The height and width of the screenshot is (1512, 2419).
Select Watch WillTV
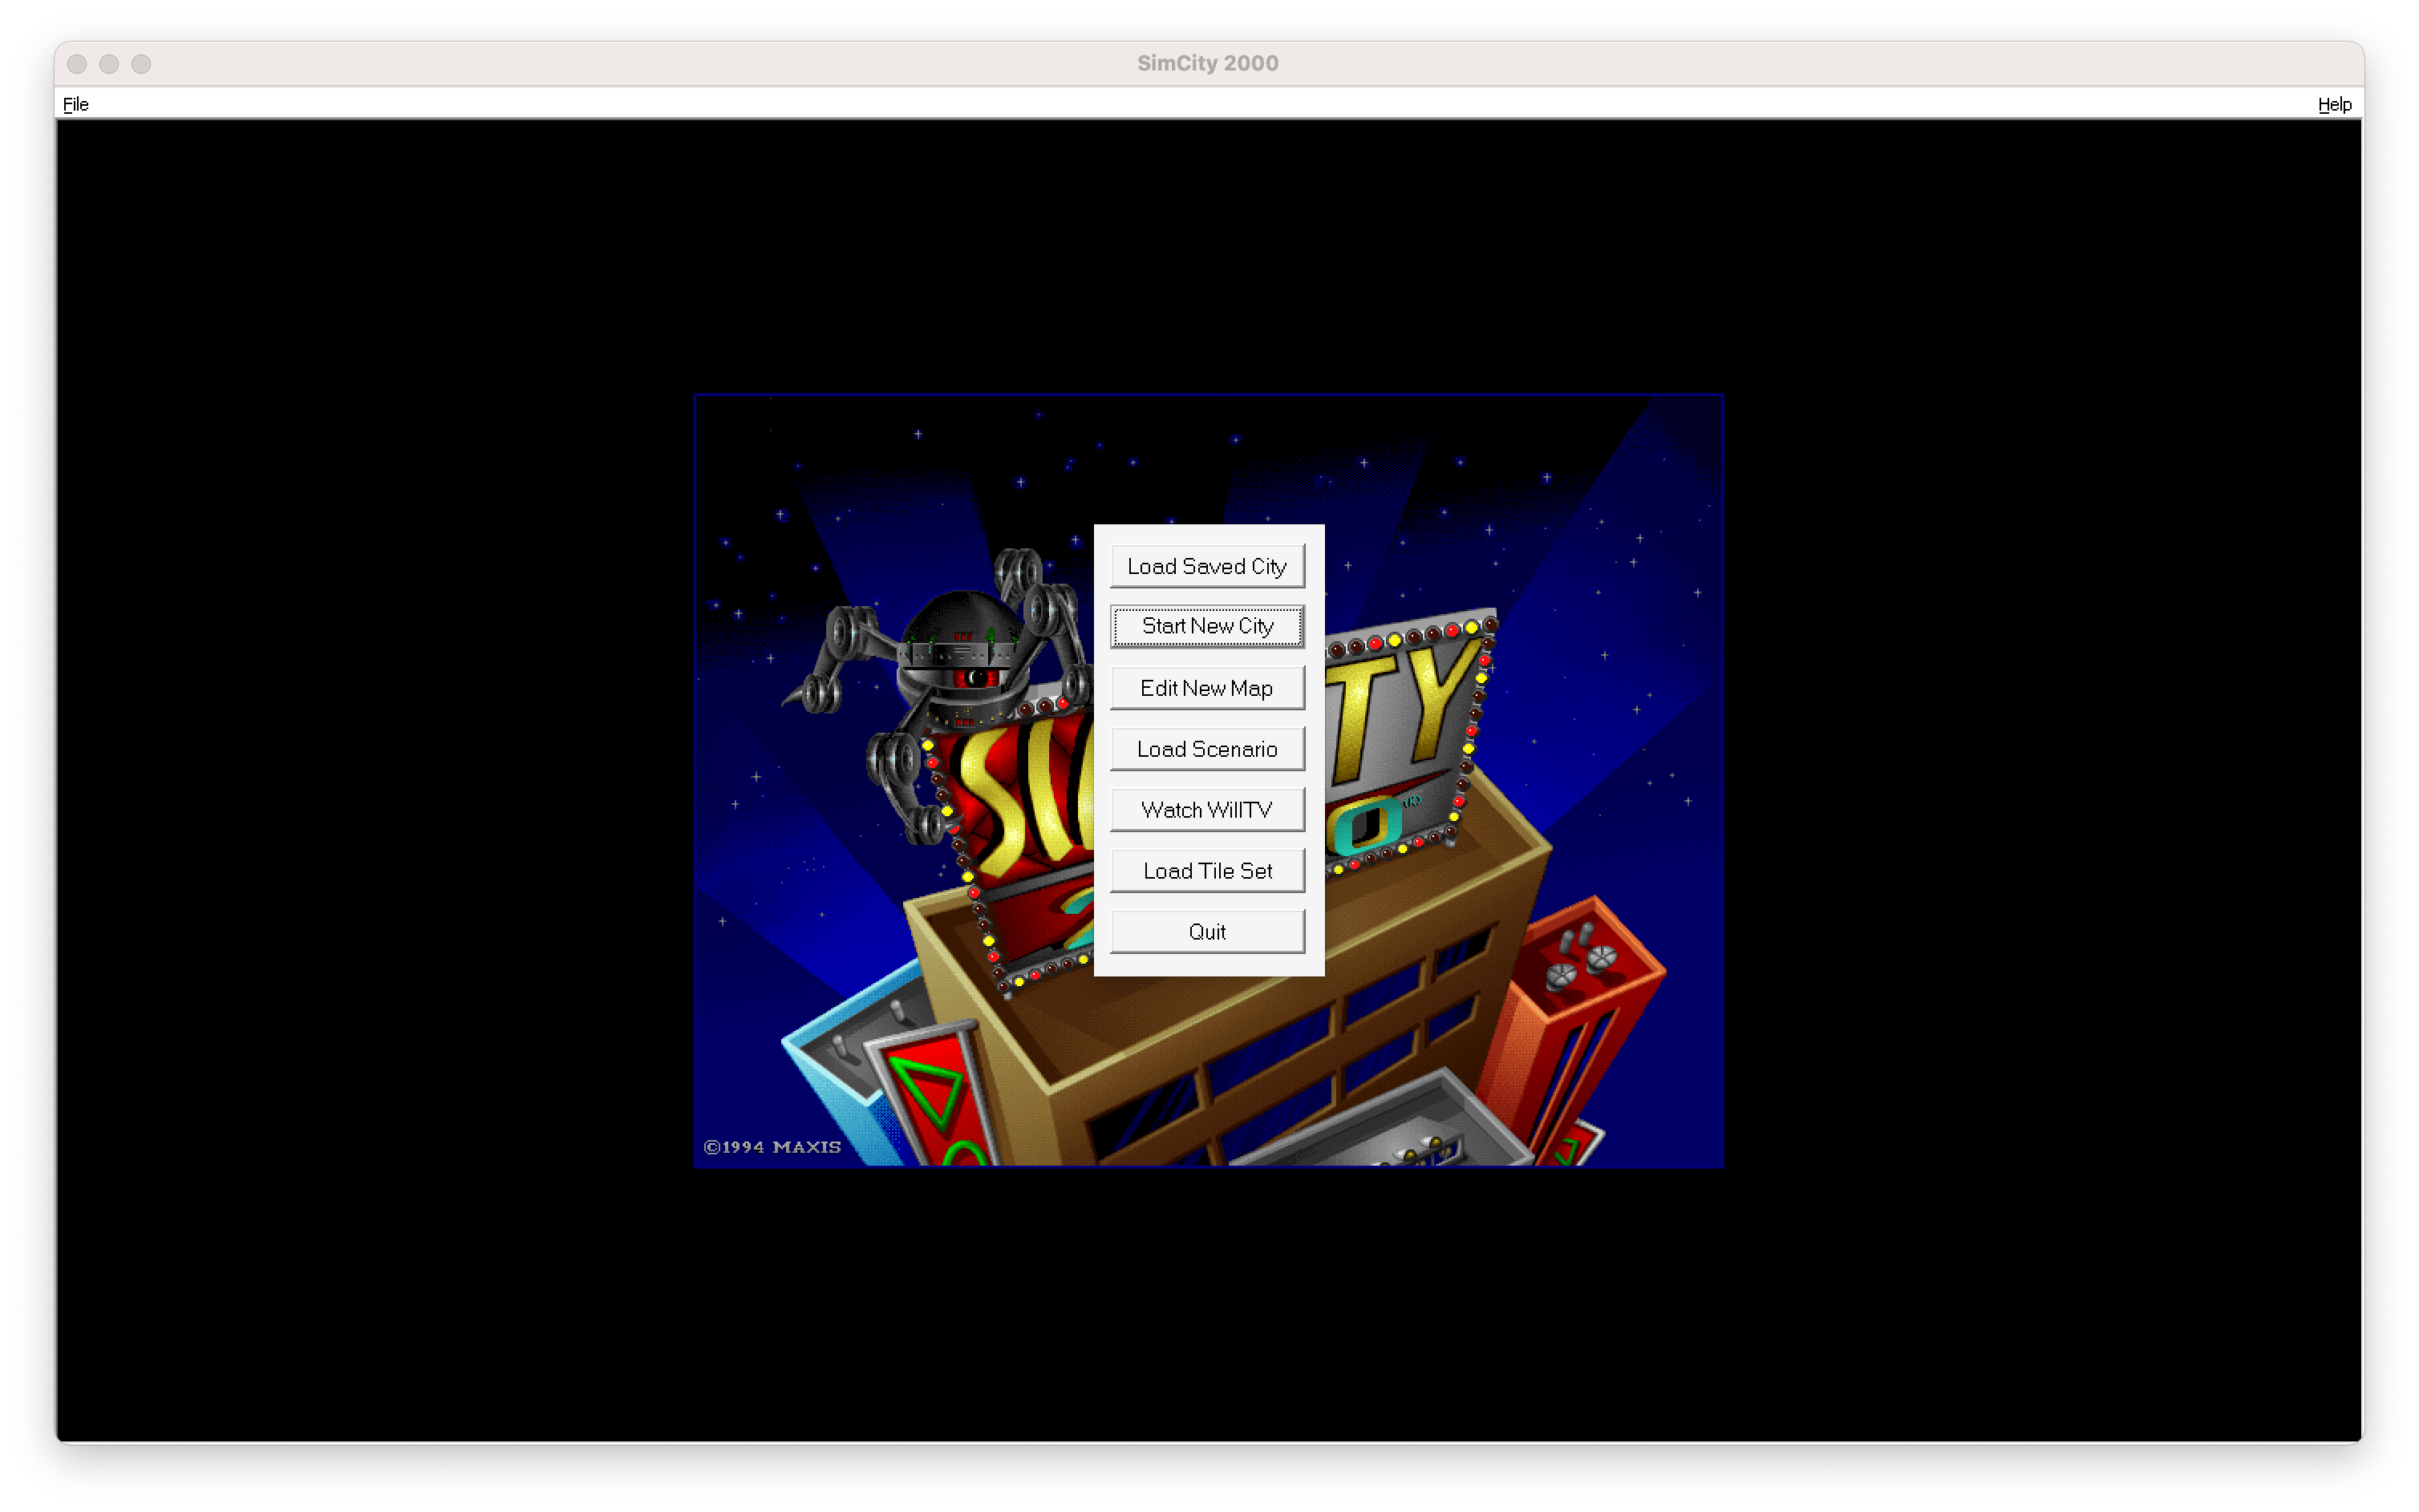pos(1206,810)
